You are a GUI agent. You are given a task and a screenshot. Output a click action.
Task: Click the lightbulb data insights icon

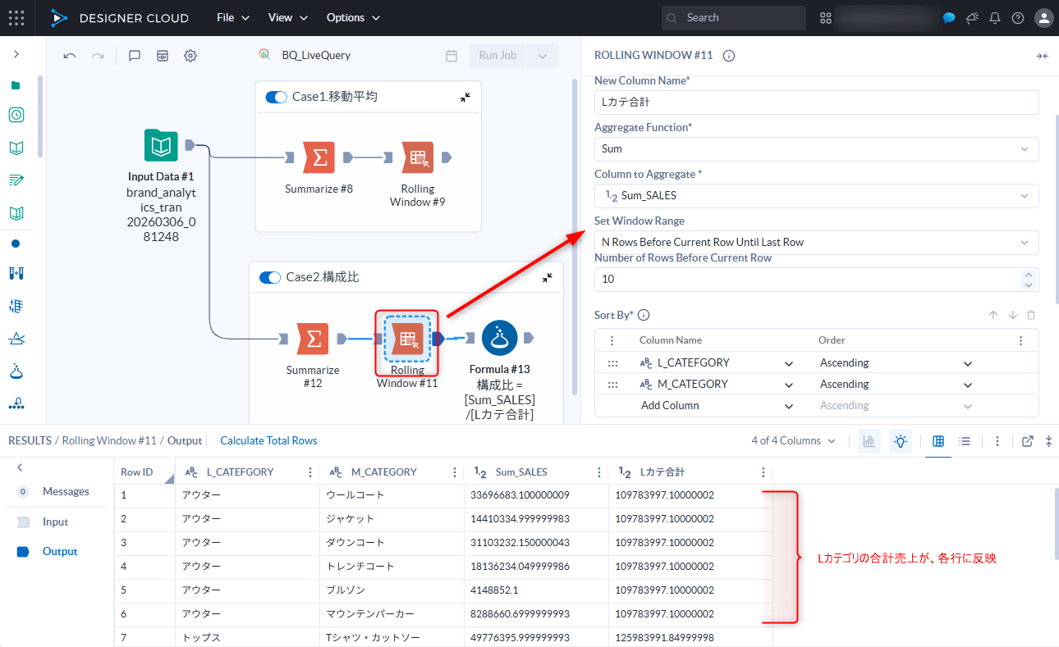pos(901,441)
